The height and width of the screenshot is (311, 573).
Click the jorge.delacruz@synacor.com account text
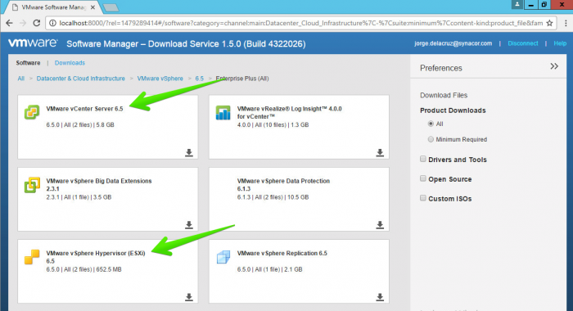point(453,43)
